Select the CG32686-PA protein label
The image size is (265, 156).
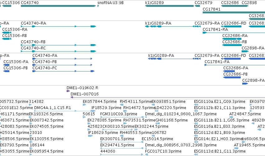[236, 68]
